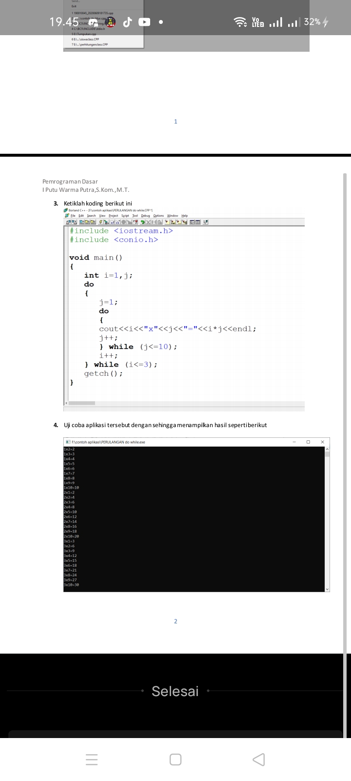Tap the YouTube notification icon

pos(144,22)
